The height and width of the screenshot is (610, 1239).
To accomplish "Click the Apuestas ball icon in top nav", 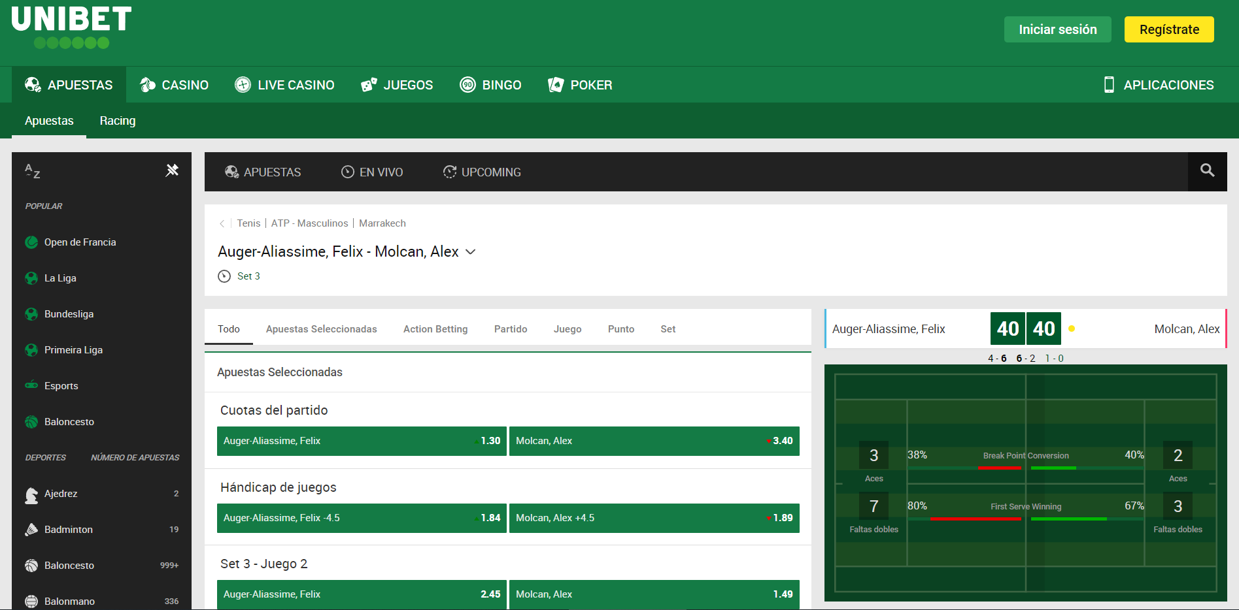I will coord(33,85).
